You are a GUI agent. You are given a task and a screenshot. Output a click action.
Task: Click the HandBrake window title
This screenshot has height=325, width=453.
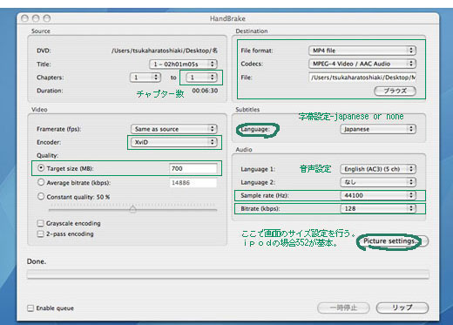[x=227, y=18]
